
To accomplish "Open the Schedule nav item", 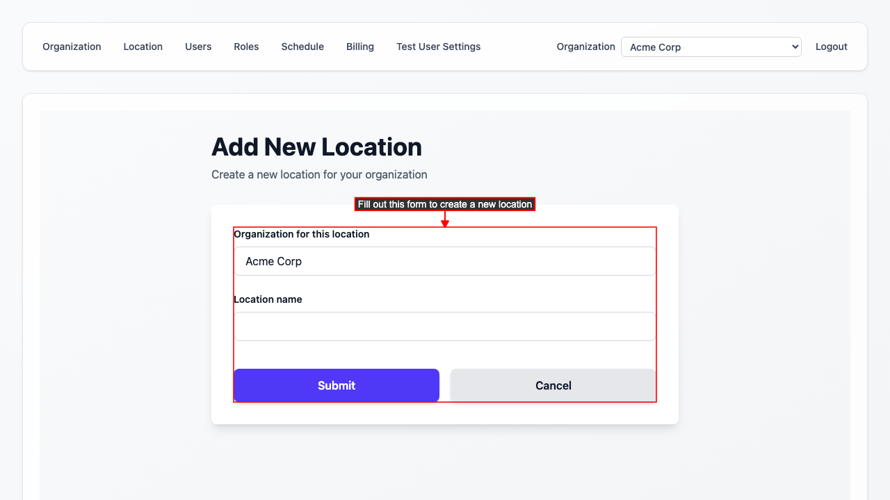I will click(302, 47).
